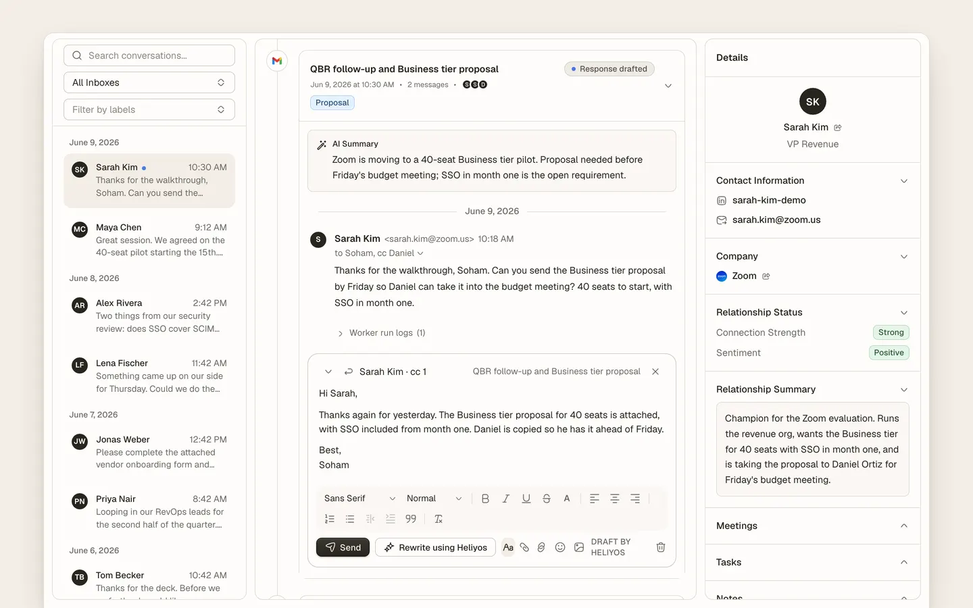Apply numbered list formatting
The height and width of the screenshot is (608, 973).
330,519
